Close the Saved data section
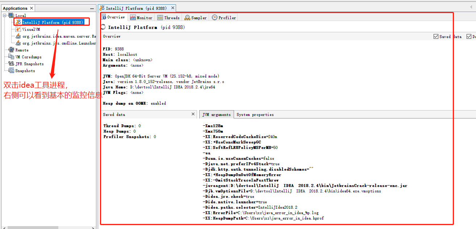 pyautogui.click(x=193, y=114)
